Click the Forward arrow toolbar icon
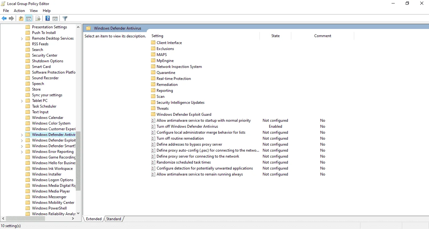 11,19
